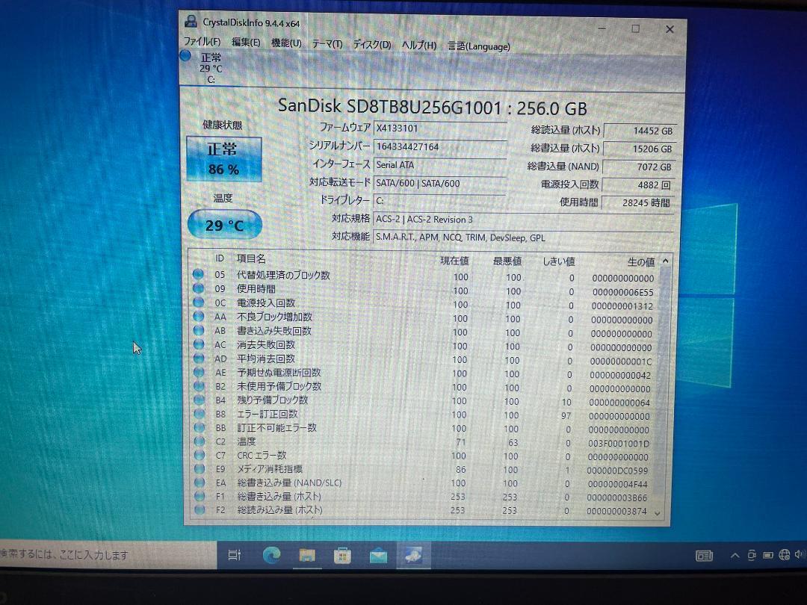Show hidden system tray icons chevron
The image size is (807, 605).
735,556
